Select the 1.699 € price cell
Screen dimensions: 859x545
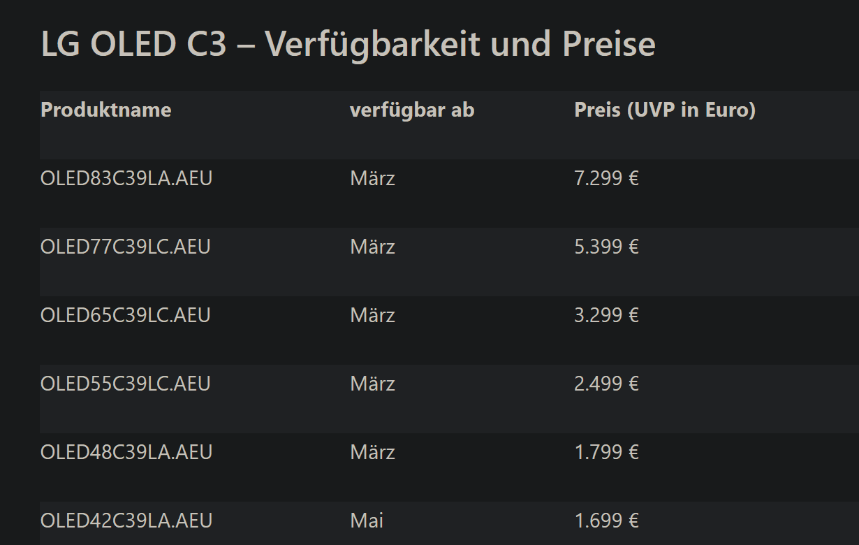coord(606,521)
